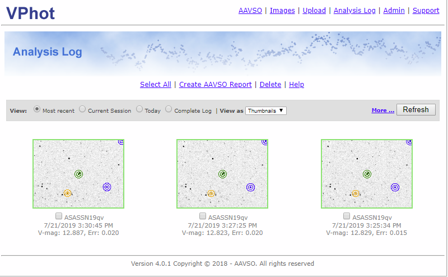Viewport: 448px width, 277px height.
Task: Open the 3:30:45 PM ASASSN19qv thumbnail image
Action: pos(78,174)
